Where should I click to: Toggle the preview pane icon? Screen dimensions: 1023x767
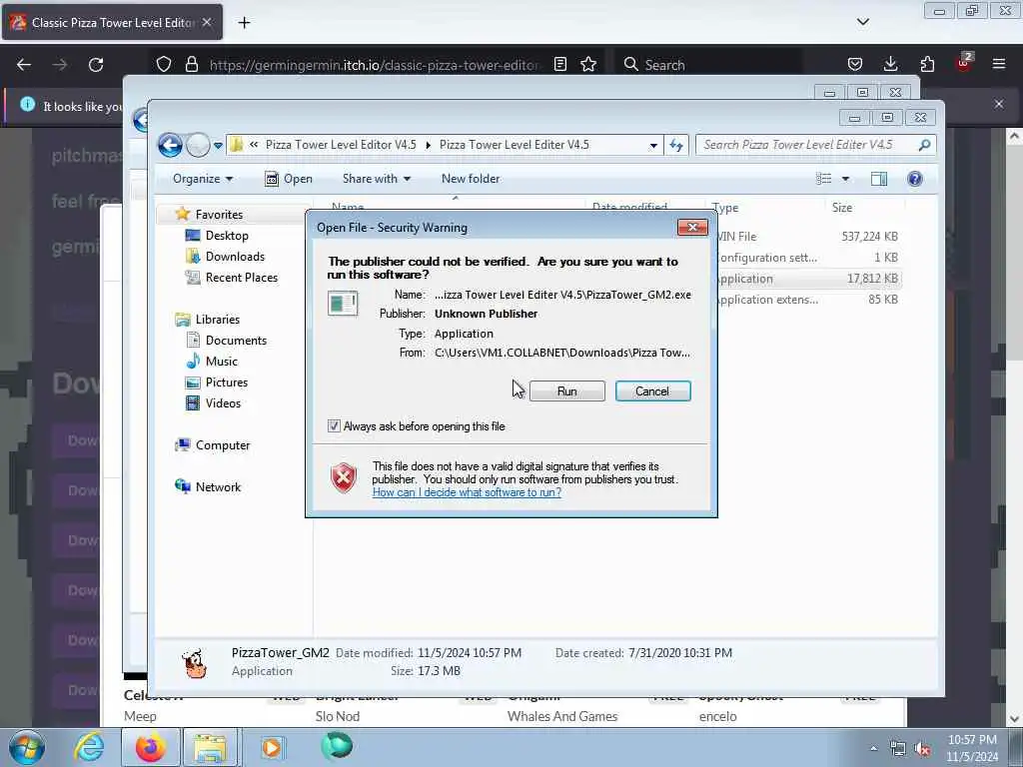tap(879, 179)
